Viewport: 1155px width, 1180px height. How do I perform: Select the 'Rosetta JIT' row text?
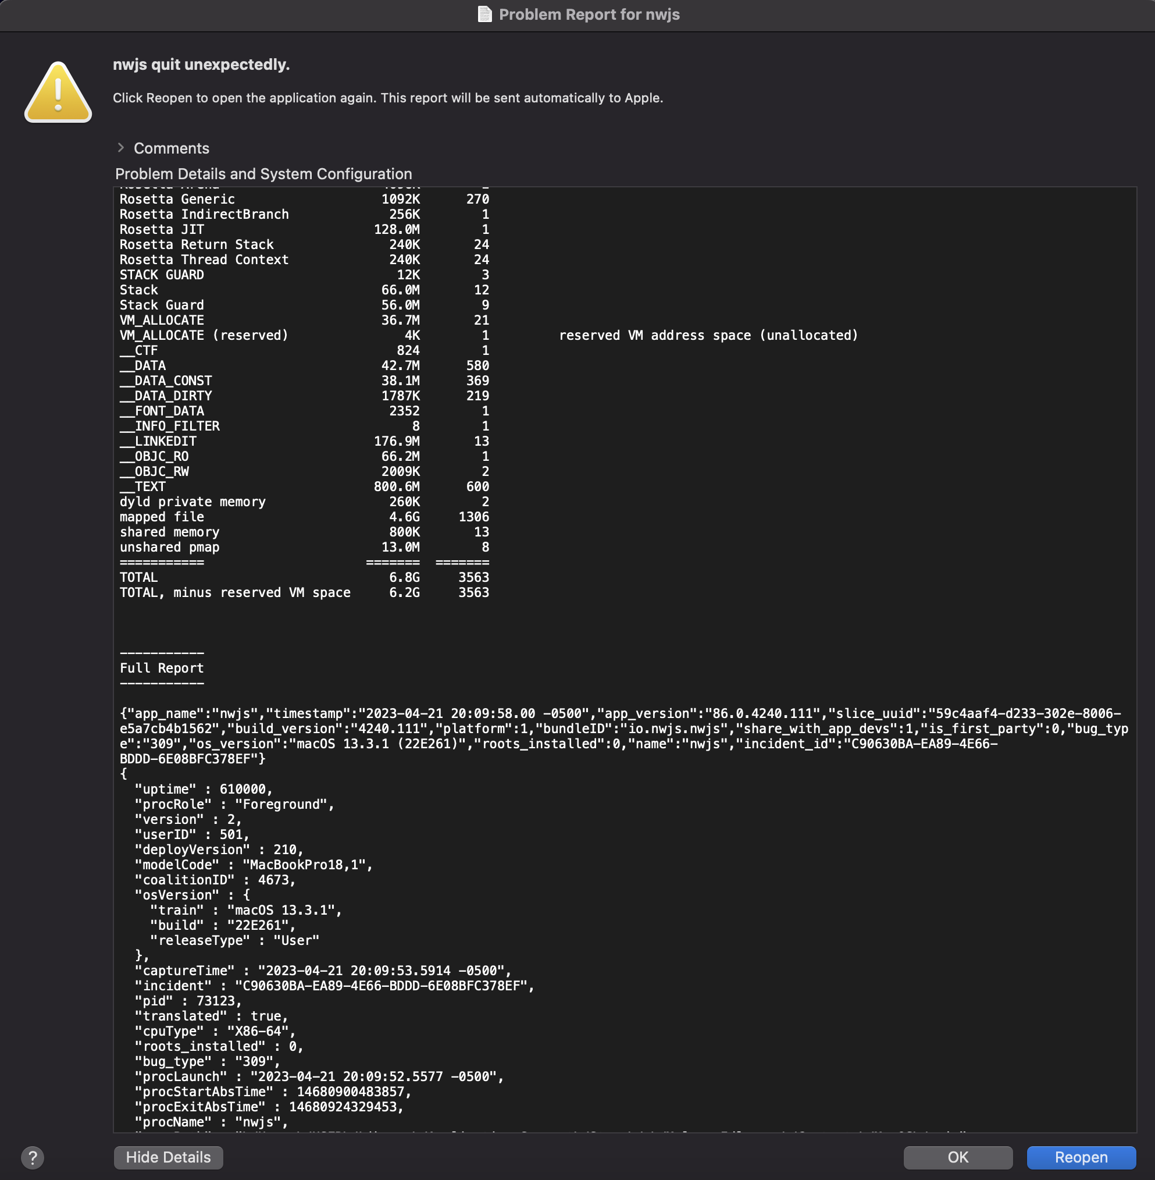[304, 229]
